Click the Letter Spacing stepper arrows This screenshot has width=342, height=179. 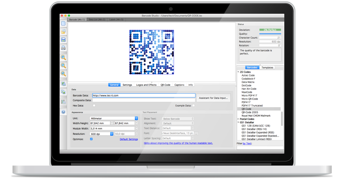click(x=192, y=138)
